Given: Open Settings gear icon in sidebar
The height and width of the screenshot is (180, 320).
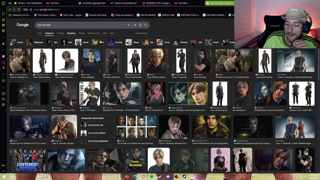Looking at the screenshot, I should pyautogui.click(x=3, y=104).
